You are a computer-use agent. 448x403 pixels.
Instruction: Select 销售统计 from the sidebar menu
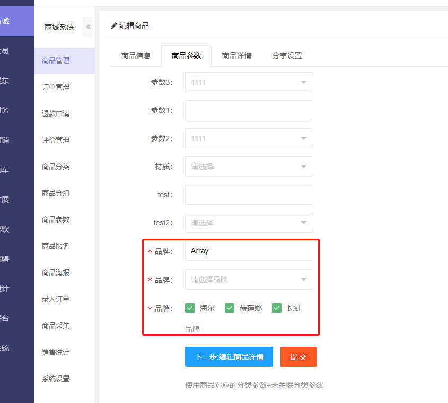56,352
